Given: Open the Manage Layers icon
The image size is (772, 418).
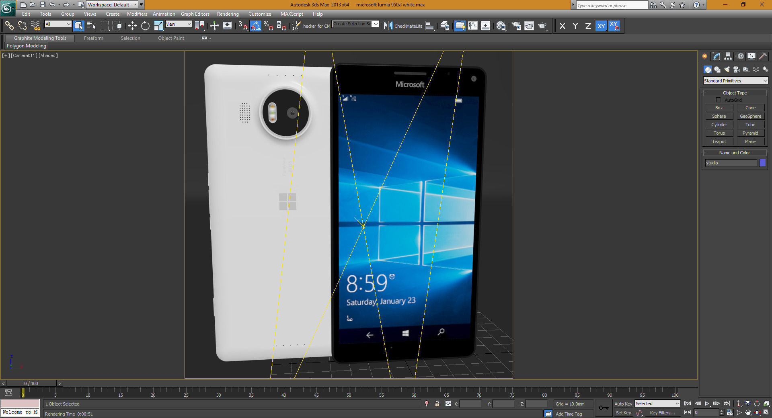Looking at the screenshot, I should (x=445, y=26).
